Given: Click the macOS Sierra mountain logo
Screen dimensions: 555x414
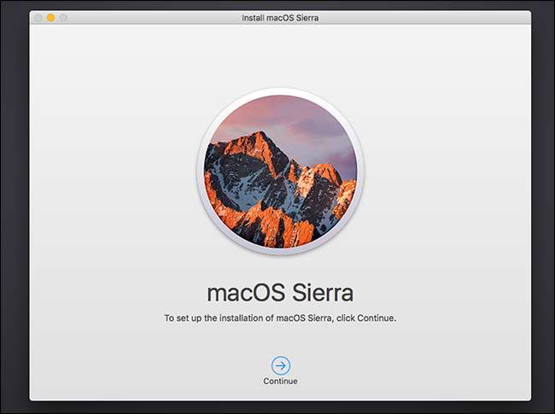Looking at the screenshot, I should [280, 172].
